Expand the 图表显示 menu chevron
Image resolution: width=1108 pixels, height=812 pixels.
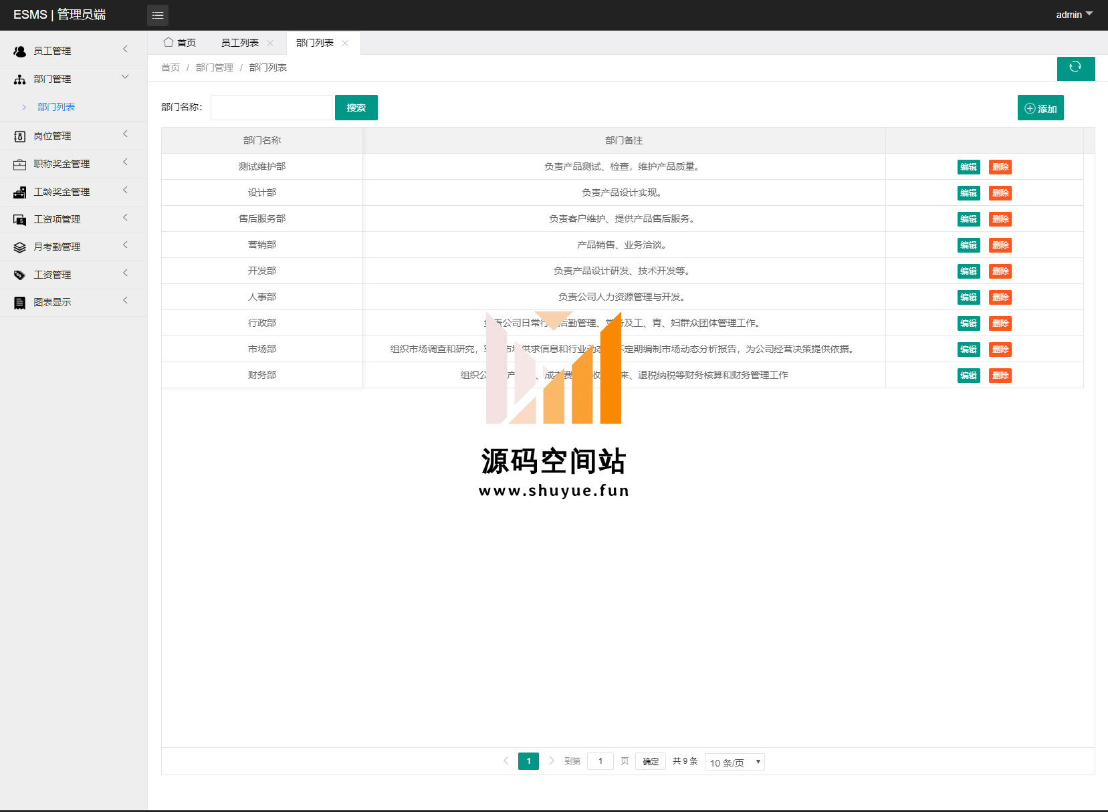(x=125, y=301)
